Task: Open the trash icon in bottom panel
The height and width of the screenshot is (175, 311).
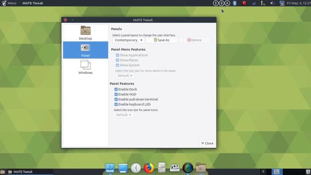Action: [x=308, y=172]
